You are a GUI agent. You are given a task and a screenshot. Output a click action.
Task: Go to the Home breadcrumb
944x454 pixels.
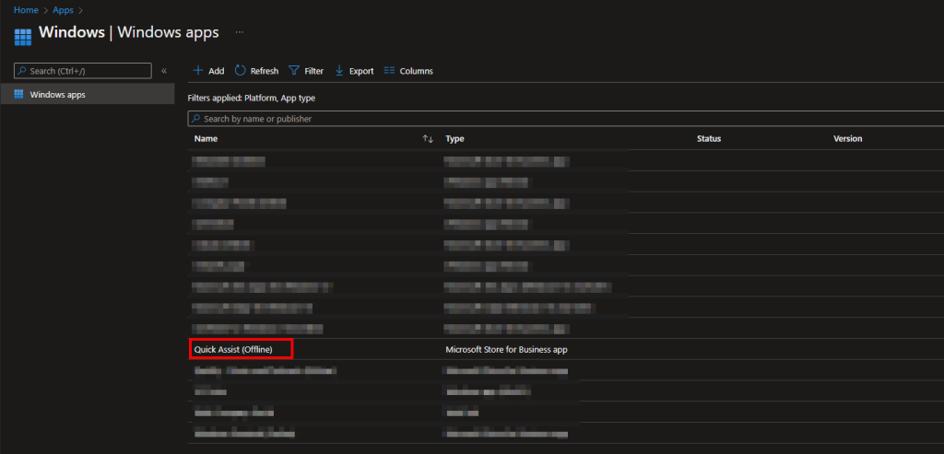25,9
